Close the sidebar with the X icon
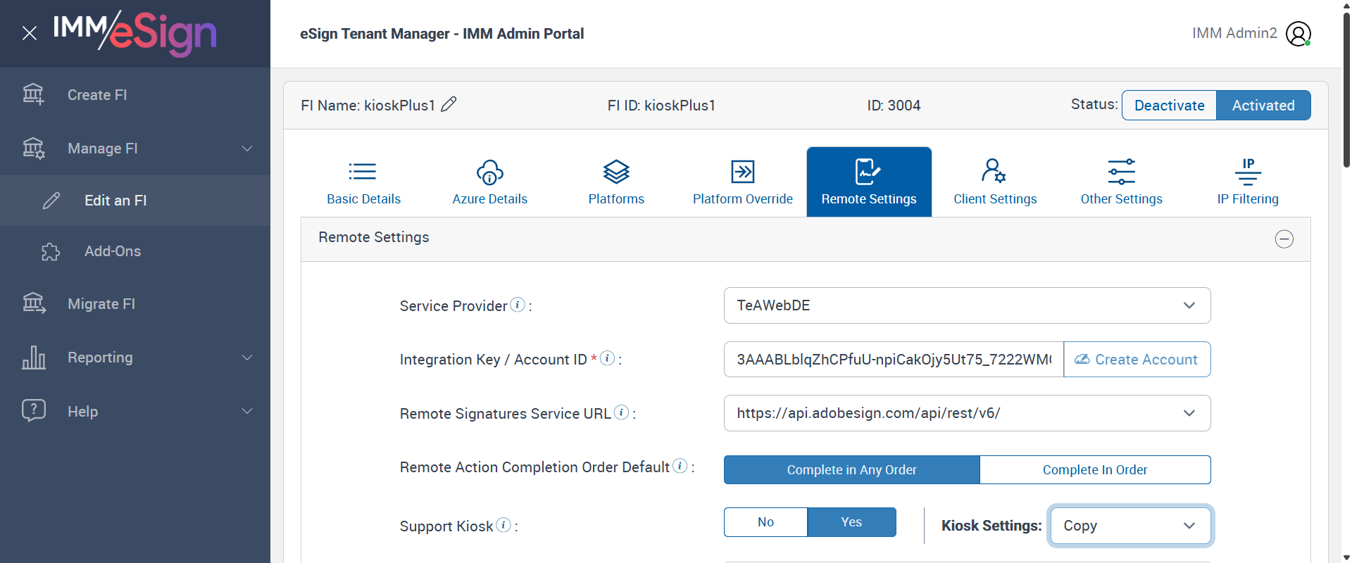The width and height of the screenshot is (1352, 563). 30,33
